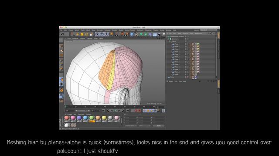Toggle the Symmetry object enable checkmark
The height and width of the screenshot is (156, 279).
[188, 39]
